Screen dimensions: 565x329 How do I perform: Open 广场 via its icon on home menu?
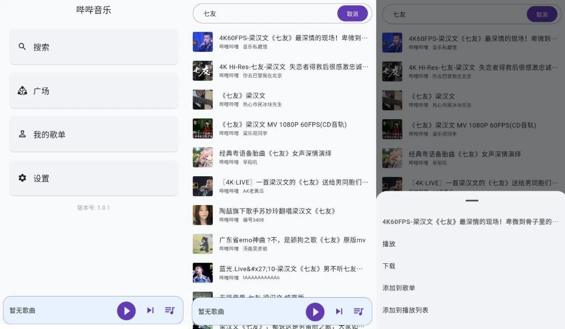tap(22, 91)
